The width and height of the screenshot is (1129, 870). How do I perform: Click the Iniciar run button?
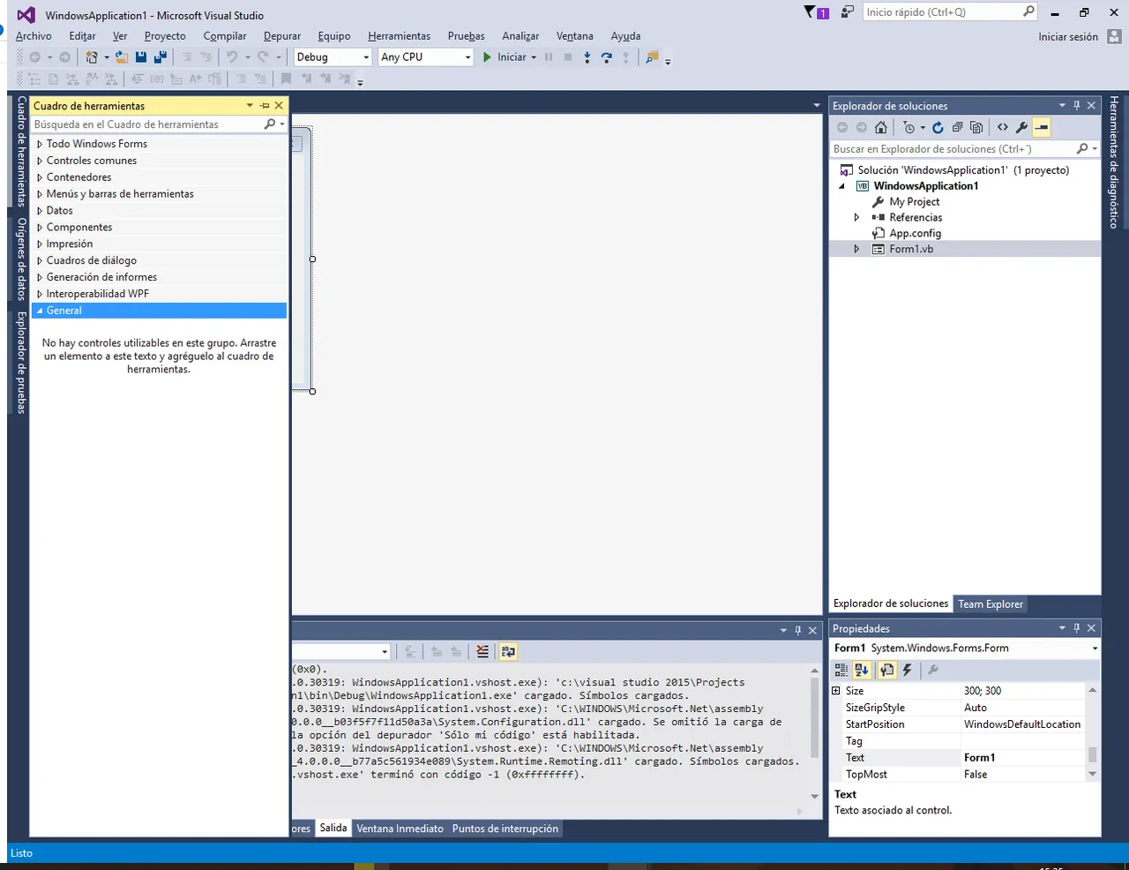pos(510,56)
